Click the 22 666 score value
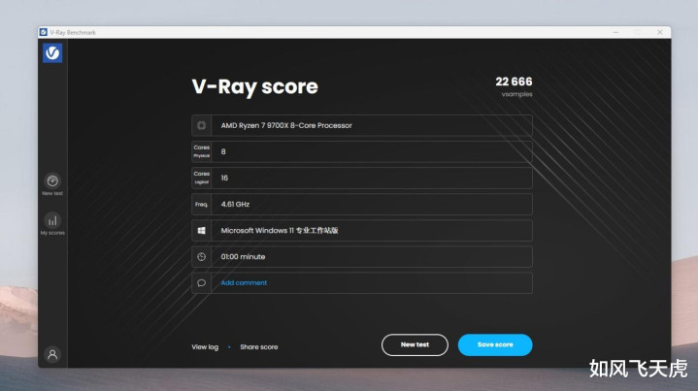This screenshot has width=698, height=391. 514,81
